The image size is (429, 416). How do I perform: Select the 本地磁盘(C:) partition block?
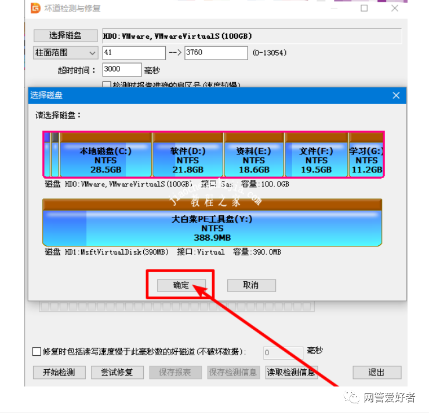pyautogui.click(x=106, y=155)
